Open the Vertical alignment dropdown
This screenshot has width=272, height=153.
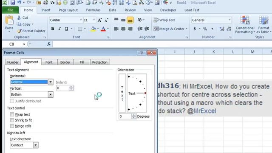(50, 94)
